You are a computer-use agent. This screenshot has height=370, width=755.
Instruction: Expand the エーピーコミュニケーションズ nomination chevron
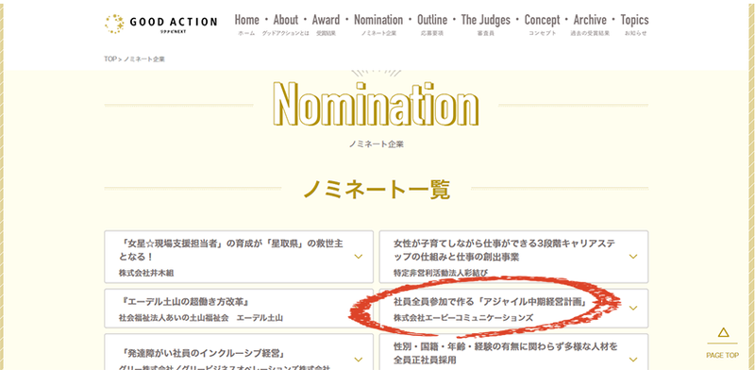(x=633, y=309)
